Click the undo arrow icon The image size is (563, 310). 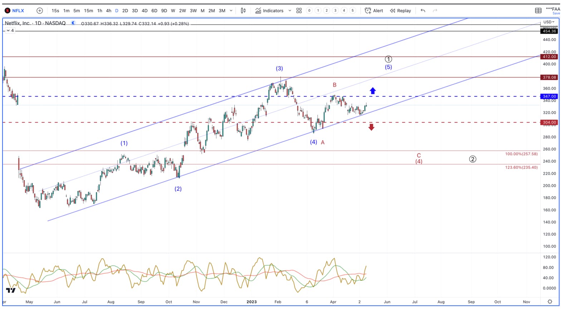coord(423,11)
